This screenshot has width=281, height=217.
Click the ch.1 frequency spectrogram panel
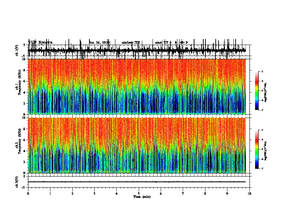pos(137,87)
